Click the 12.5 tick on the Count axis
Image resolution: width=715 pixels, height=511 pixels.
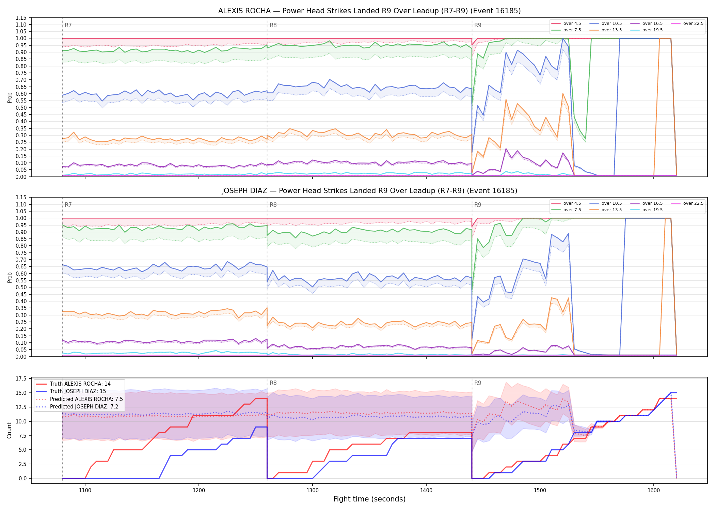(21, 407)
